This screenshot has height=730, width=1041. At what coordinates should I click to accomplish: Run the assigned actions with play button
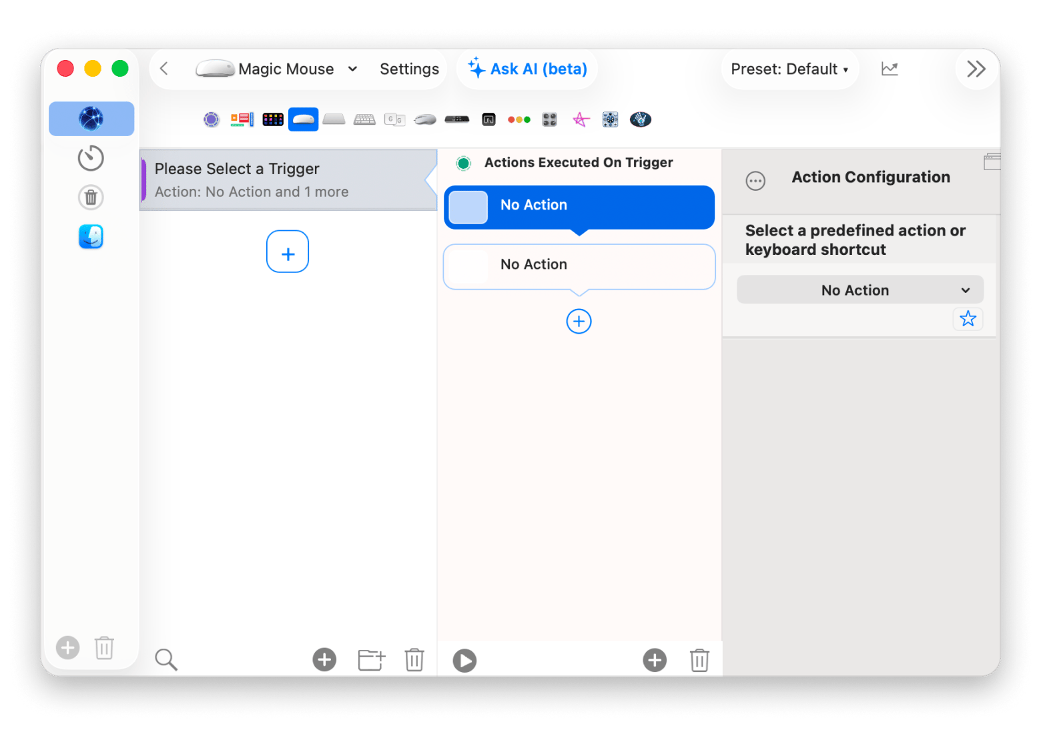[x=464, y=661]
